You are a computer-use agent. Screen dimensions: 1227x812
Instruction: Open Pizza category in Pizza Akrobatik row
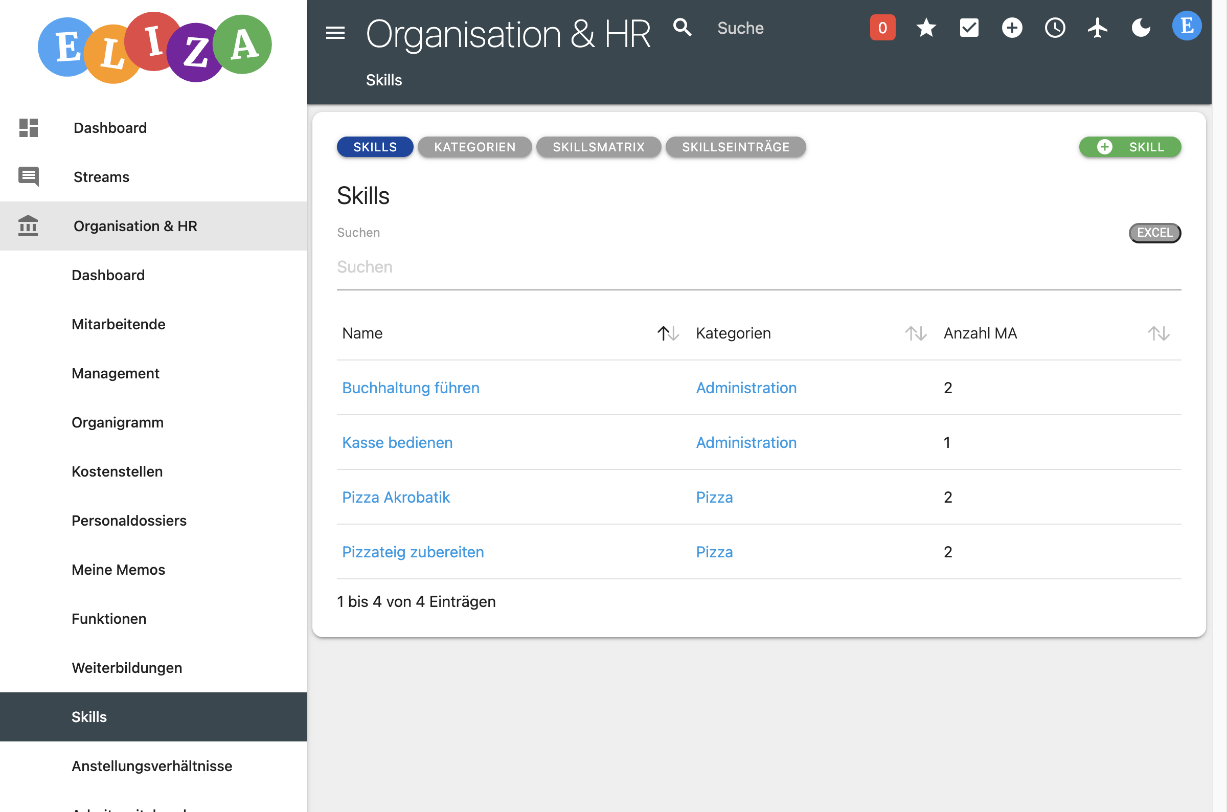point(714,497)
